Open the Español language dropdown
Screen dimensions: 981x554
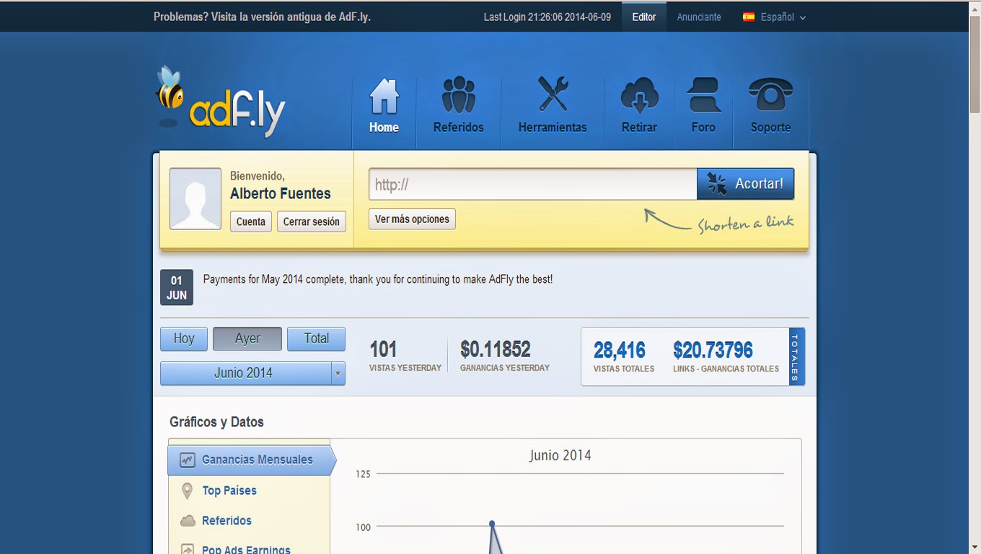click(780, 16)
